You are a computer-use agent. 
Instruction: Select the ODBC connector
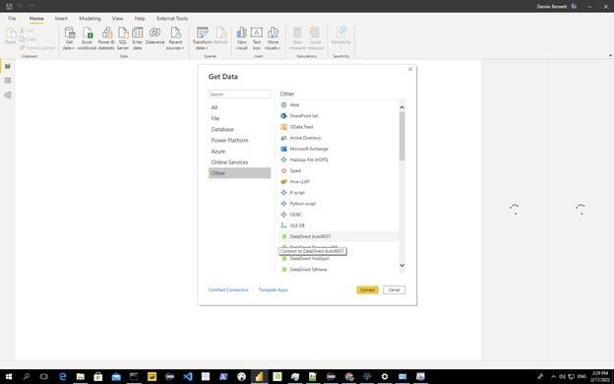[x=338, y=215]
